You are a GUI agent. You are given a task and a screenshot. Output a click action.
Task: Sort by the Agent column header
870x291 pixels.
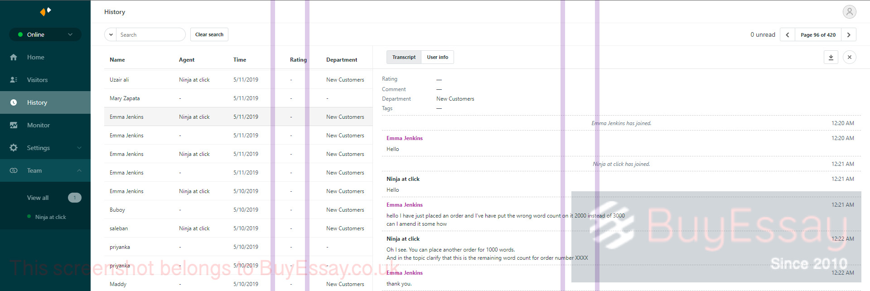pyautogui.click(x=187, y=60)
